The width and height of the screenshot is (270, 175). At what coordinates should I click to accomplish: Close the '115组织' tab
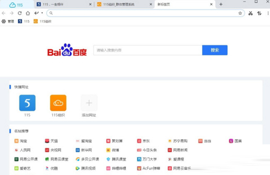[x=151, y=5]
